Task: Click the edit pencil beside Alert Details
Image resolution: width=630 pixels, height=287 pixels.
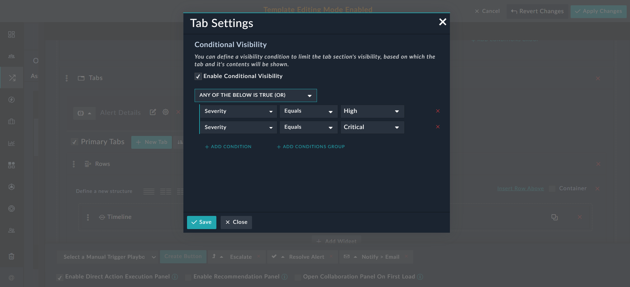Action: click(153, 112)
